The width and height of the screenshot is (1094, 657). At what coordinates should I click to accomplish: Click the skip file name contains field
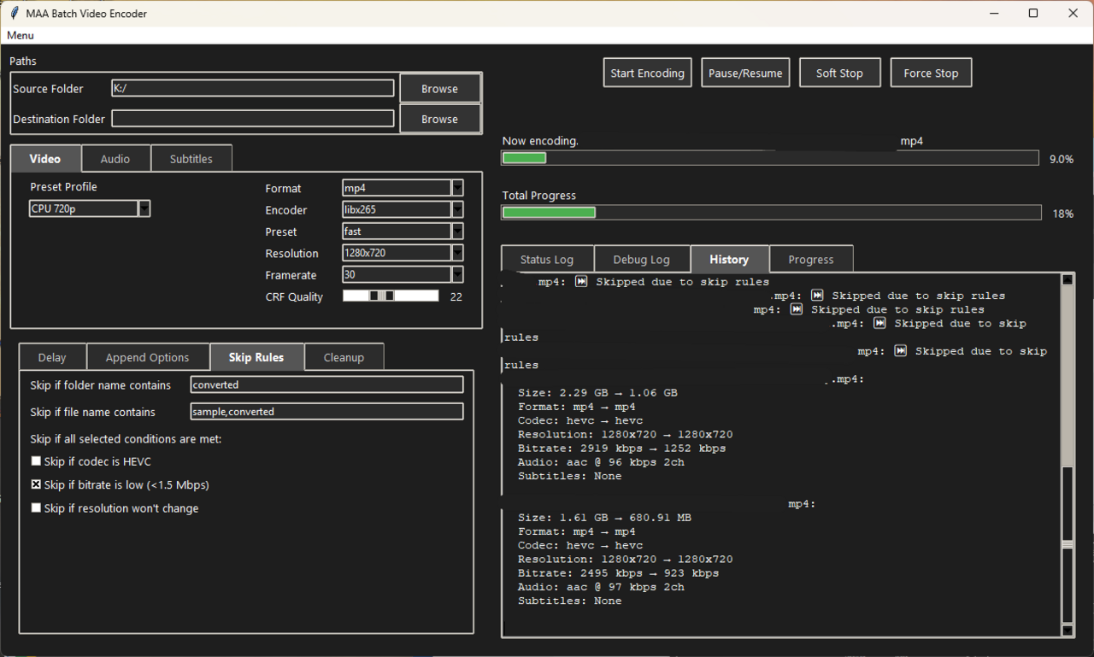click(326, 412)
